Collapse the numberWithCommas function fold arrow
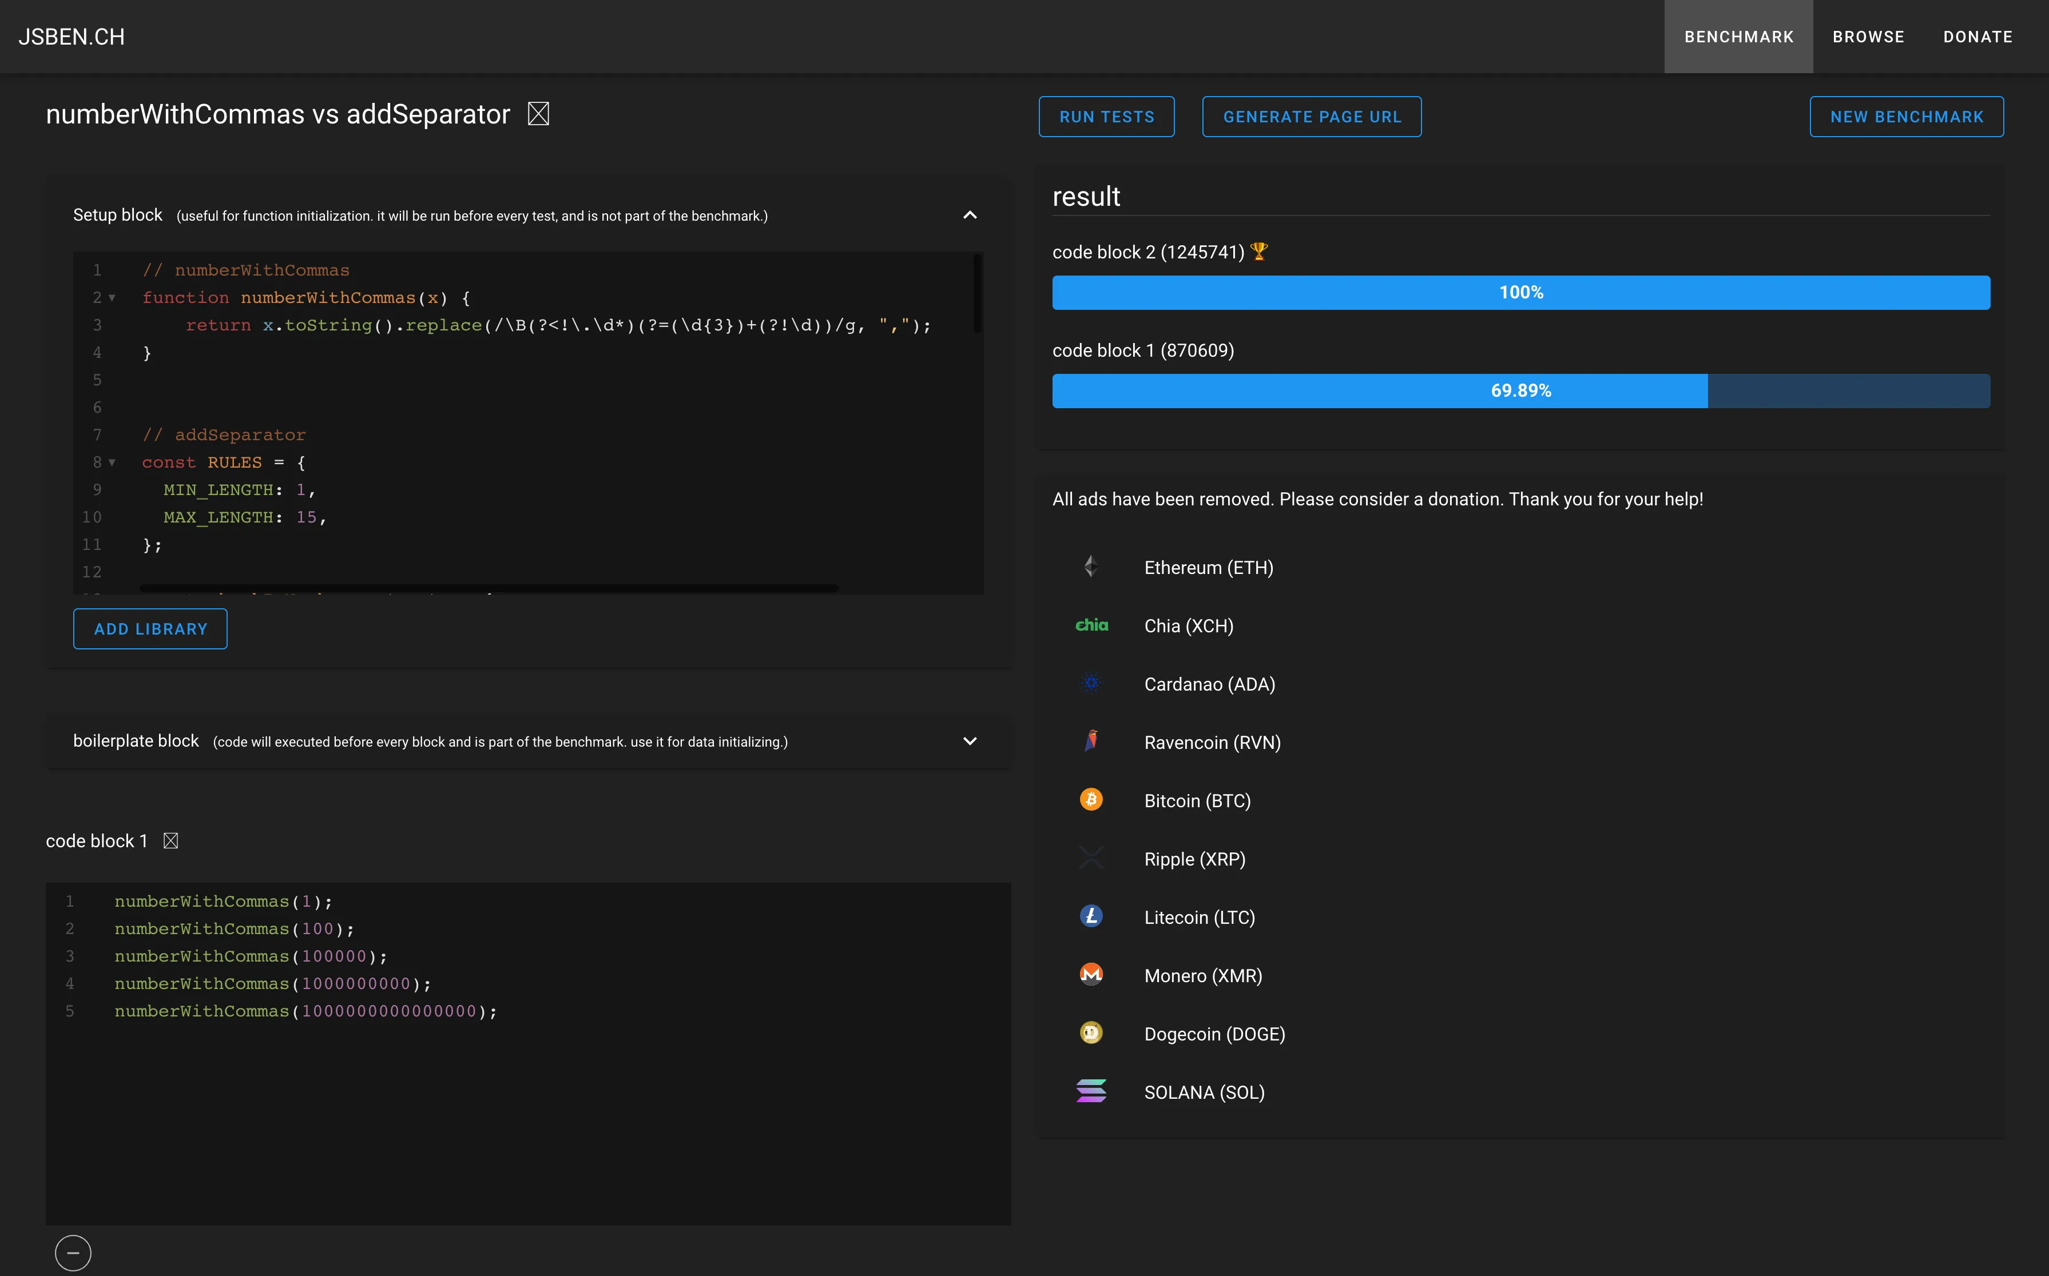The image size is (2049, 1276). tap(112, 297)
